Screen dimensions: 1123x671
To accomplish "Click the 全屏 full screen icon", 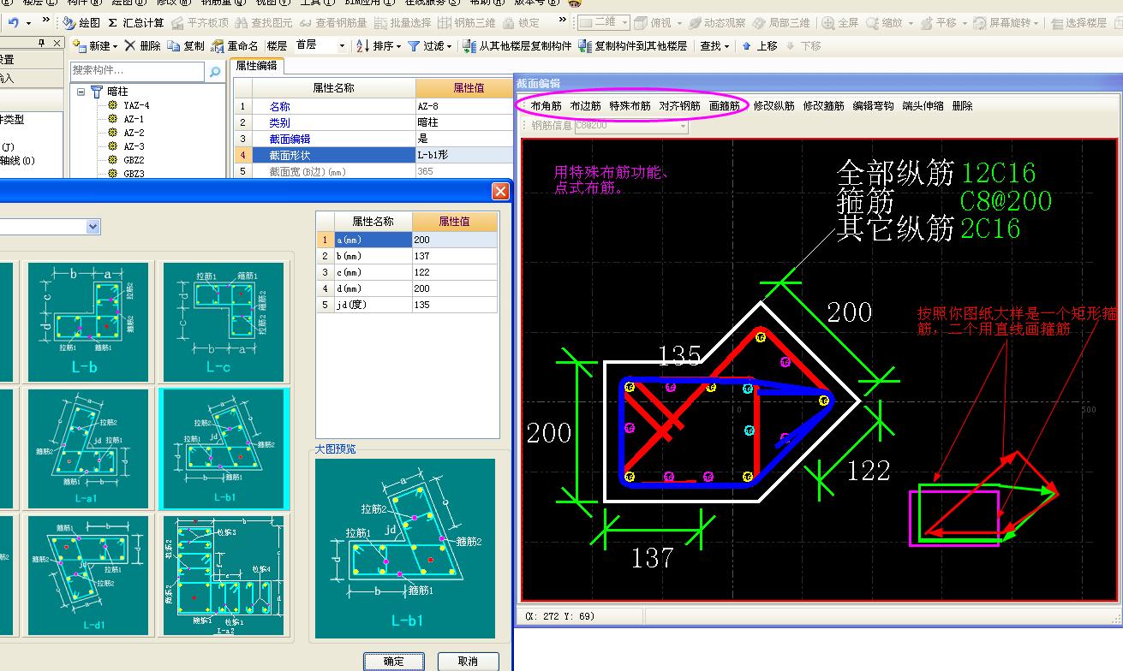I will [839, 23].
